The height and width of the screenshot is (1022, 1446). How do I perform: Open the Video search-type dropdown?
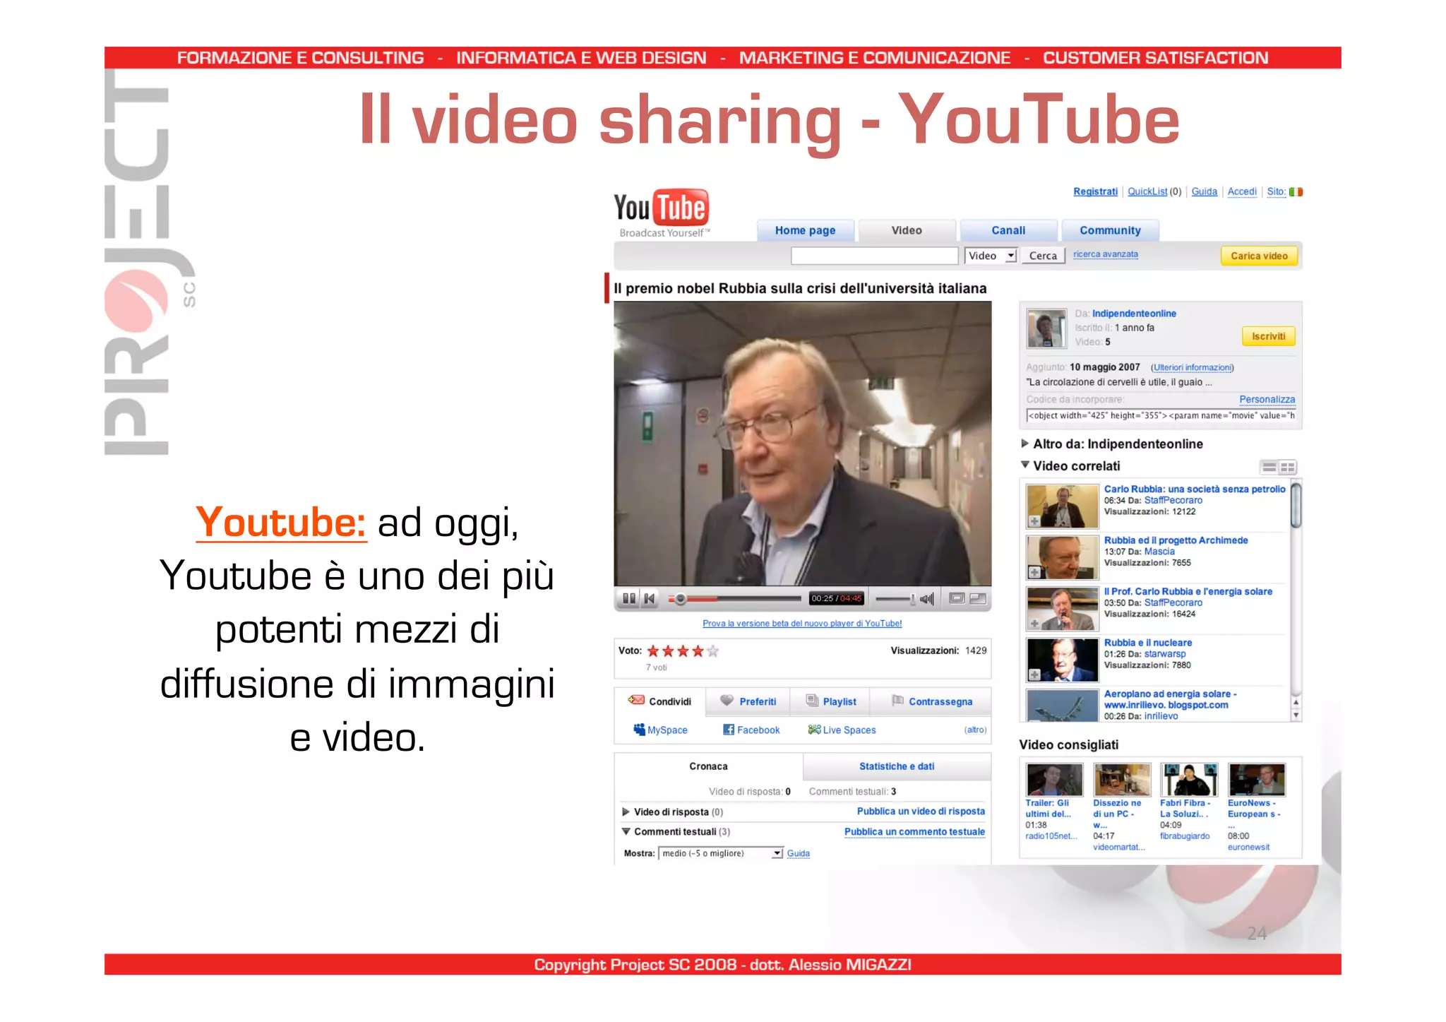pyautogui.click(x=991, y=256)
